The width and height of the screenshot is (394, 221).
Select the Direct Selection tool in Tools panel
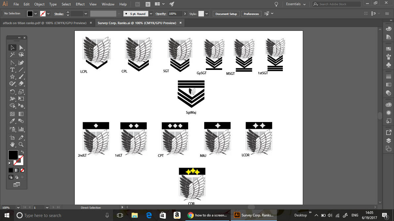[x=21, y=47]
